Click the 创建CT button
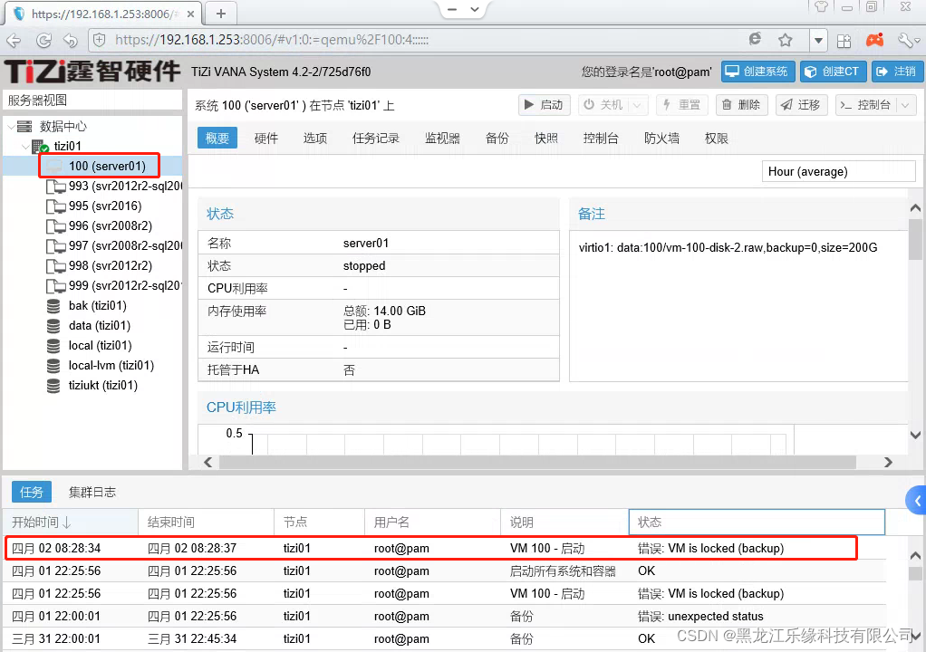This screenshot has height=652, width=926. click(x=834, y=72)
